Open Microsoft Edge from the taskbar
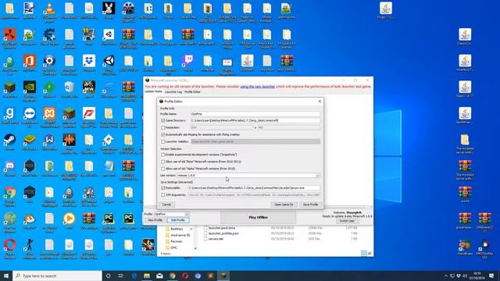 [134, 276]
